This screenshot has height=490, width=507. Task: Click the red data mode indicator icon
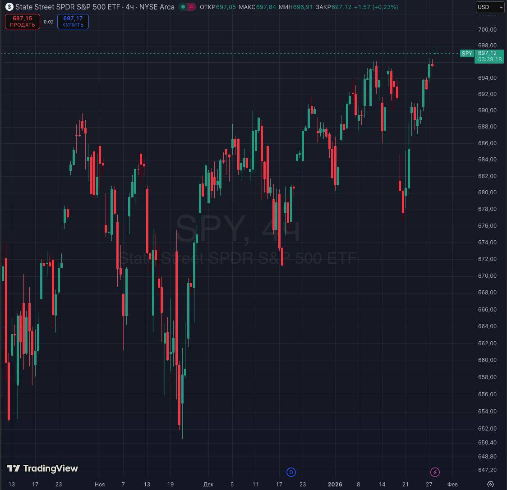191,7
